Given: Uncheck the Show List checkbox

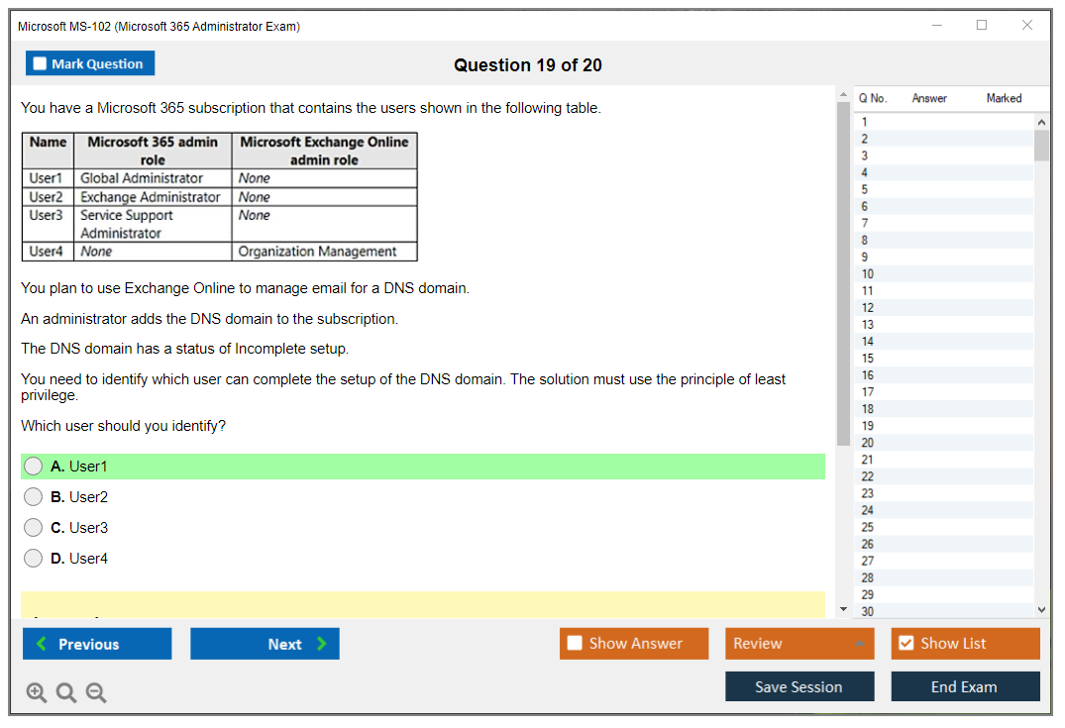Looking at the screenshot, I should (x=906, y=643).
